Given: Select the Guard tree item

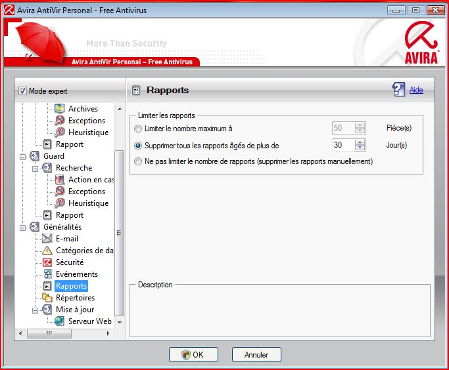Looking at the screenshot, I should click(54, 155).
